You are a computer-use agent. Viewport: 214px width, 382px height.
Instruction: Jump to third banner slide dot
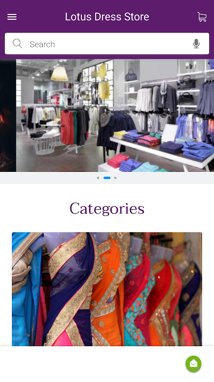[115, 178]
